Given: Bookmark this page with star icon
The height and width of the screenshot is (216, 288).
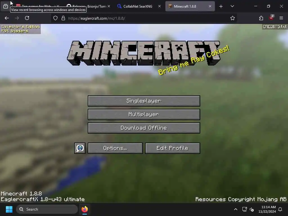Looking at the screenshot, I should (233, 18).
